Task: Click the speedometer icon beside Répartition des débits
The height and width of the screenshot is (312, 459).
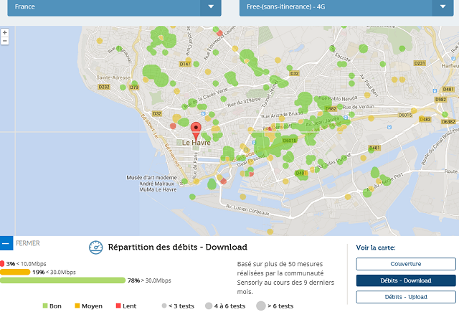Action: pyautogui.click(x=95, y=247)
